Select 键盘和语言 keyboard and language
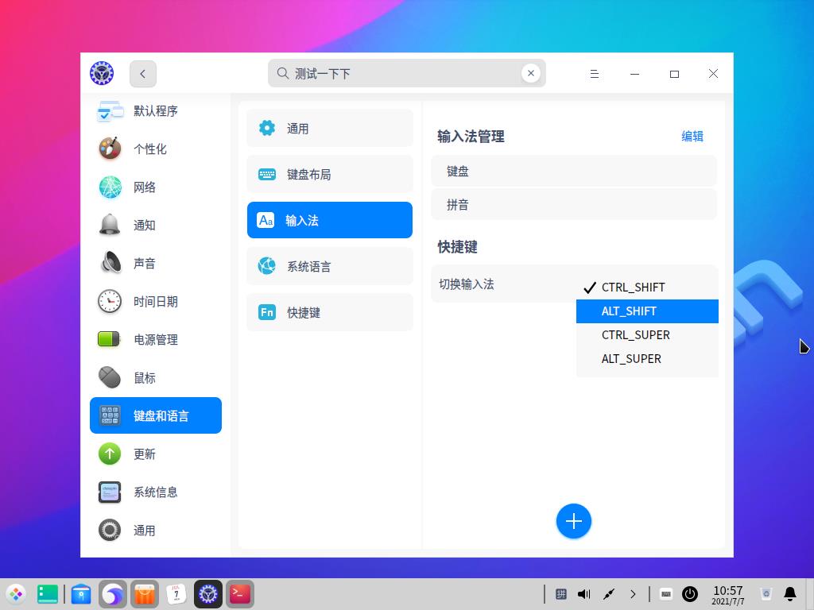Viewport: 814px width, 610px height. coord(155,415)
